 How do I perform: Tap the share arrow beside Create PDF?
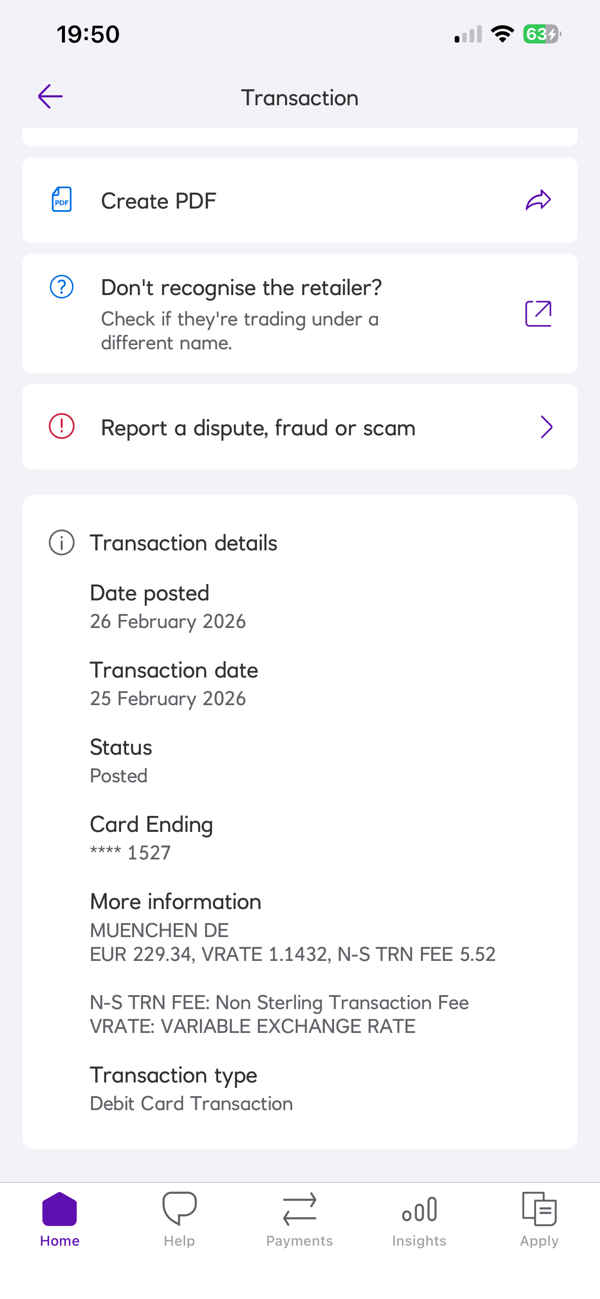coord(538,200)
